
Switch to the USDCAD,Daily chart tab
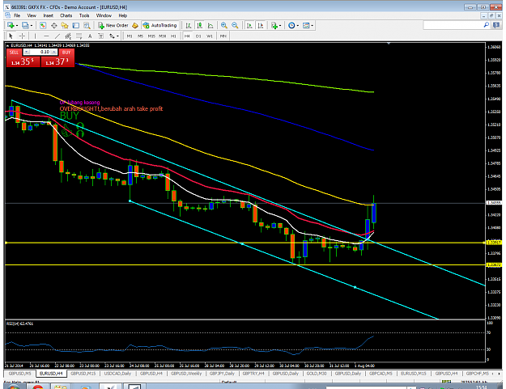[117, 374]
